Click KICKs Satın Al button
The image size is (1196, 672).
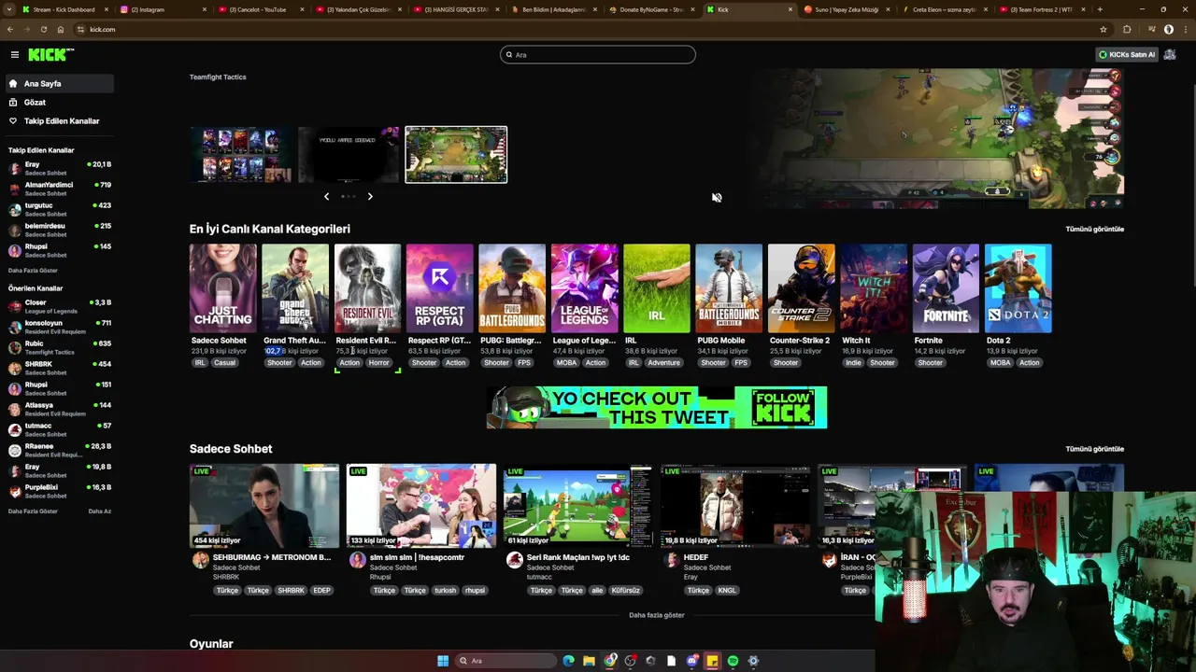pos(1127,55)
